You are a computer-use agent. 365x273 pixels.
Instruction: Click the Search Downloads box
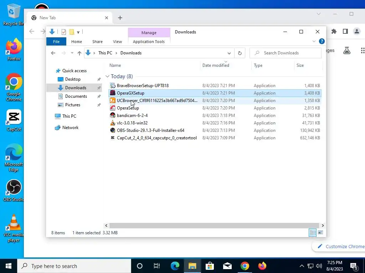(x=286, y=53)
